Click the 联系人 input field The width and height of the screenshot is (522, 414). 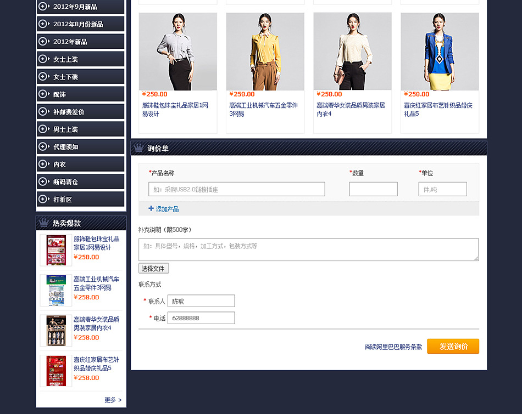point(201,300)
